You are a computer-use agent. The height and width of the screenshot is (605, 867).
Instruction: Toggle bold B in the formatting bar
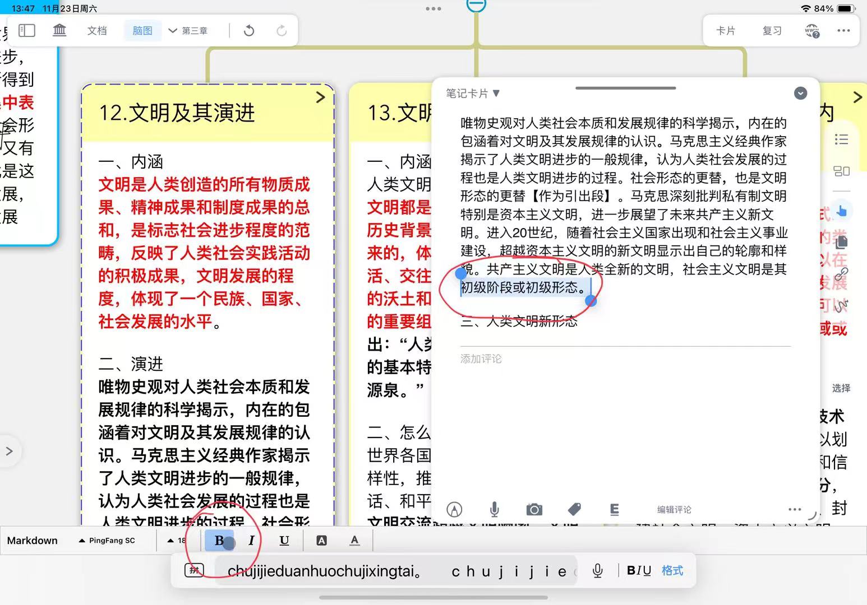[x=219, y=541]
